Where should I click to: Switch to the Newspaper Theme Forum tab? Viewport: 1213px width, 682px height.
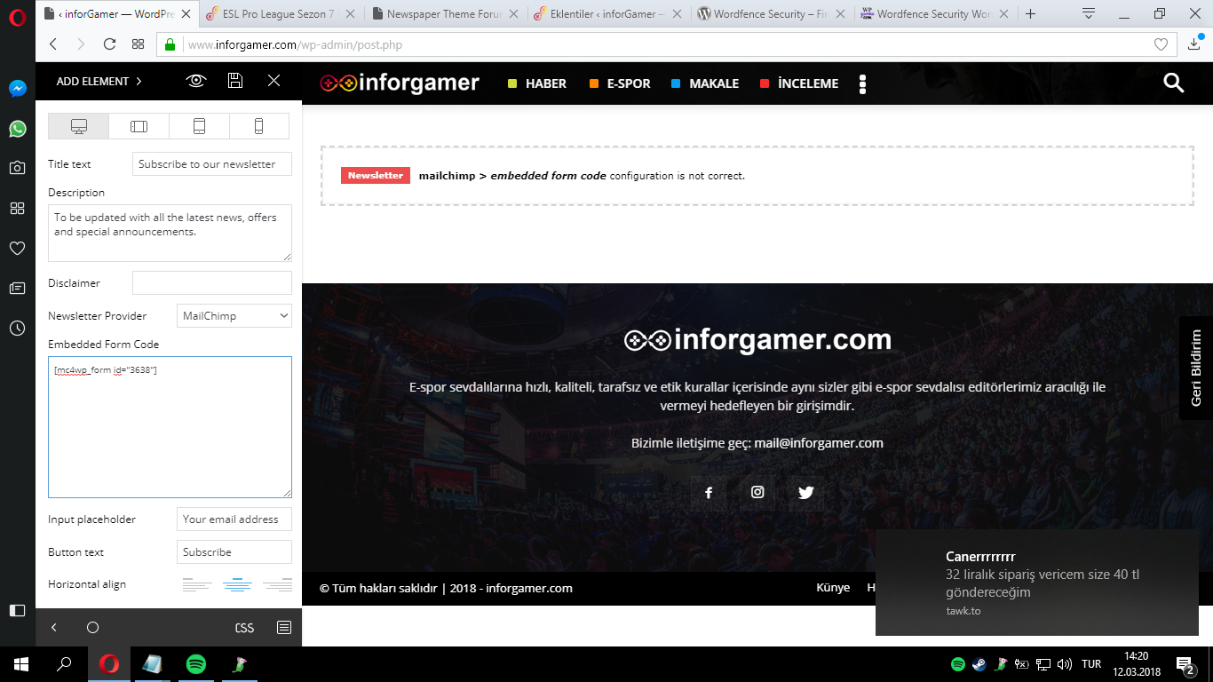pyautogui.click(x=445, y=14)
